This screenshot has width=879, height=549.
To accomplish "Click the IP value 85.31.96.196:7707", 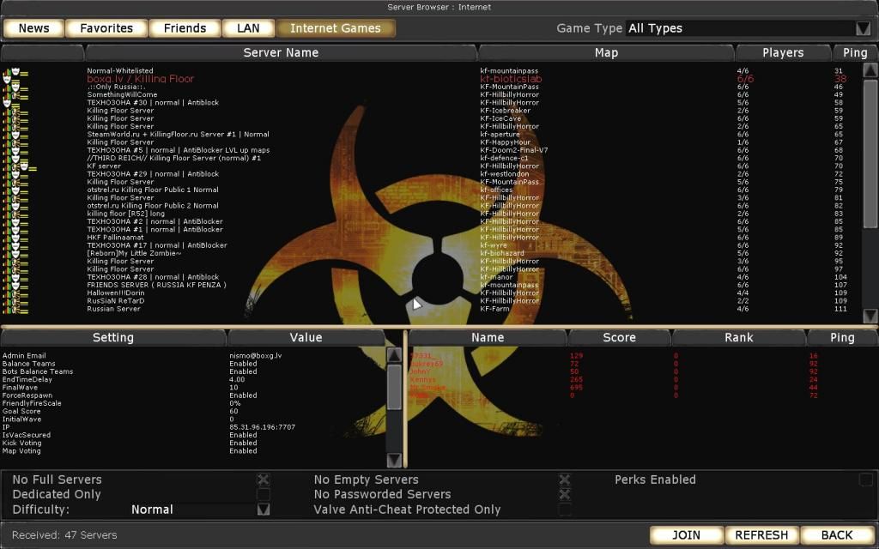I will point(263,427).
